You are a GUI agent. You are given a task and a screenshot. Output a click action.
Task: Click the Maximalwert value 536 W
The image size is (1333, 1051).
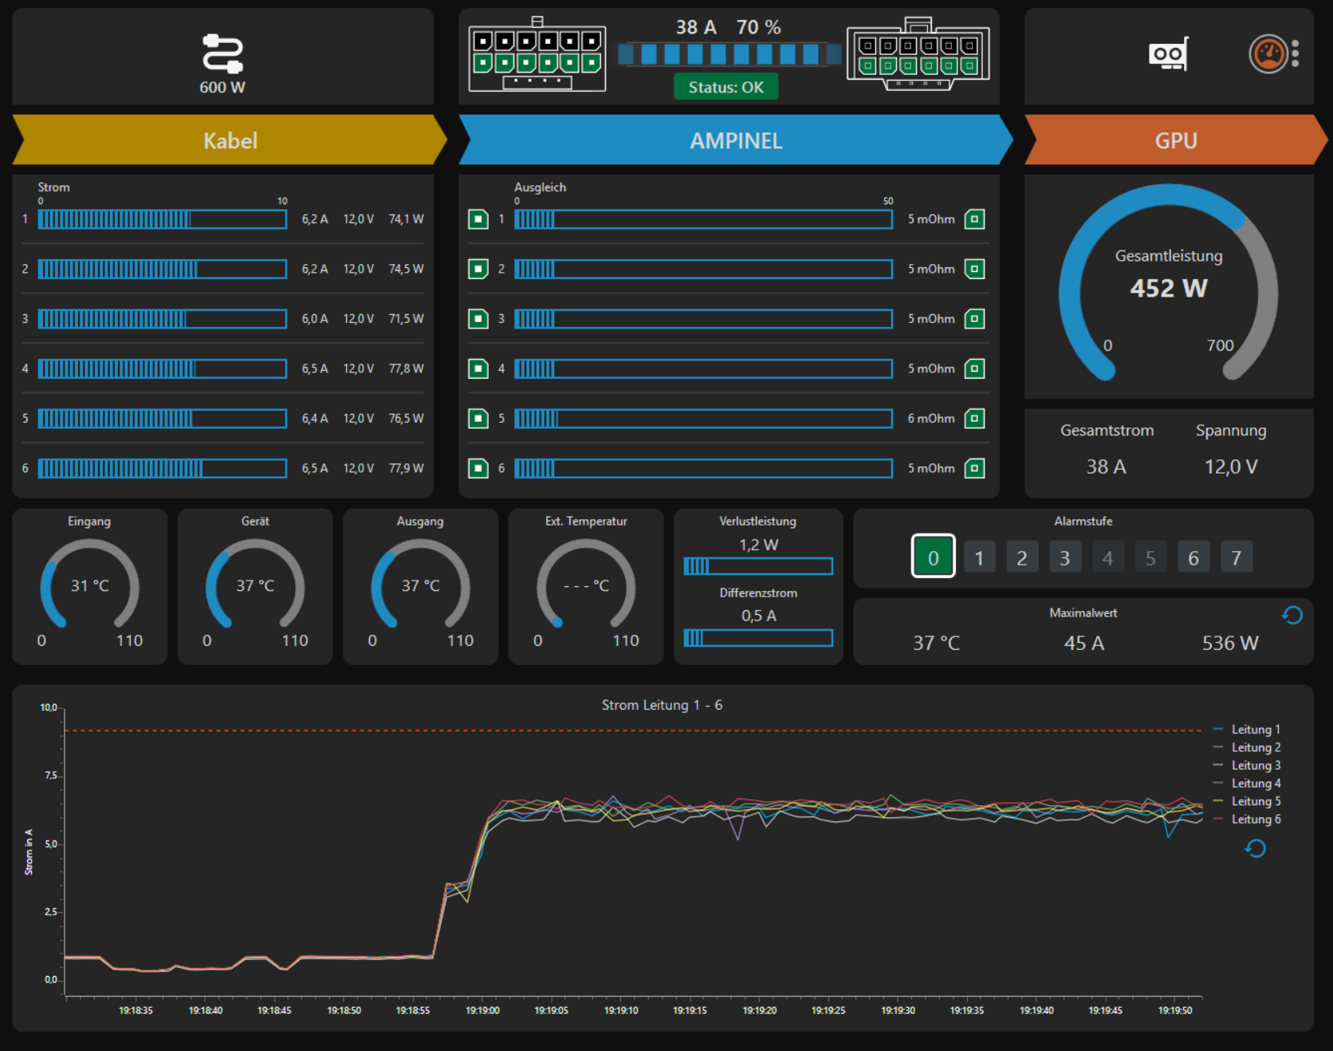tap(1230, 643)
